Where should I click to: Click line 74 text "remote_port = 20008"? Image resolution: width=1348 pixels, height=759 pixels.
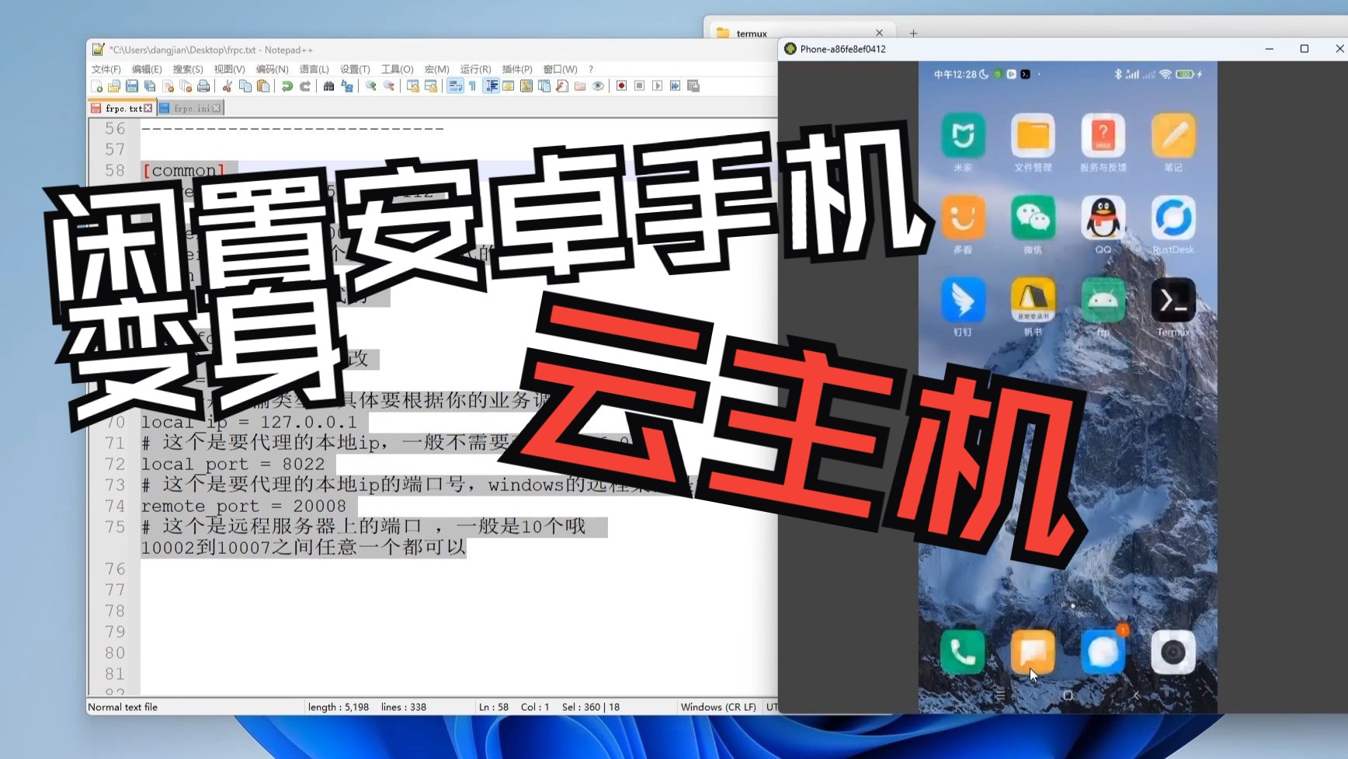[x=244, y=506]
